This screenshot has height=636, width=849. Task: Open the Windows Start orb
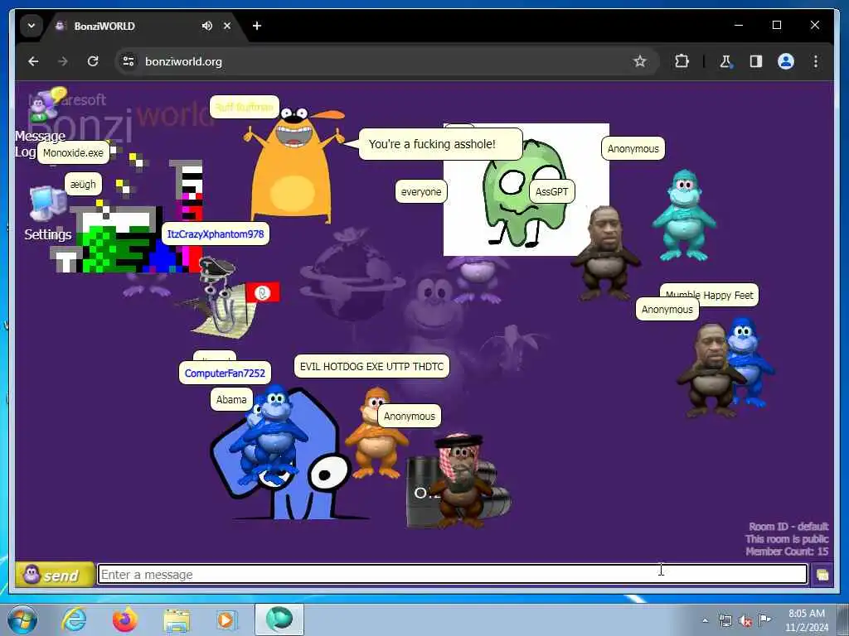click(x=22, y=619)
